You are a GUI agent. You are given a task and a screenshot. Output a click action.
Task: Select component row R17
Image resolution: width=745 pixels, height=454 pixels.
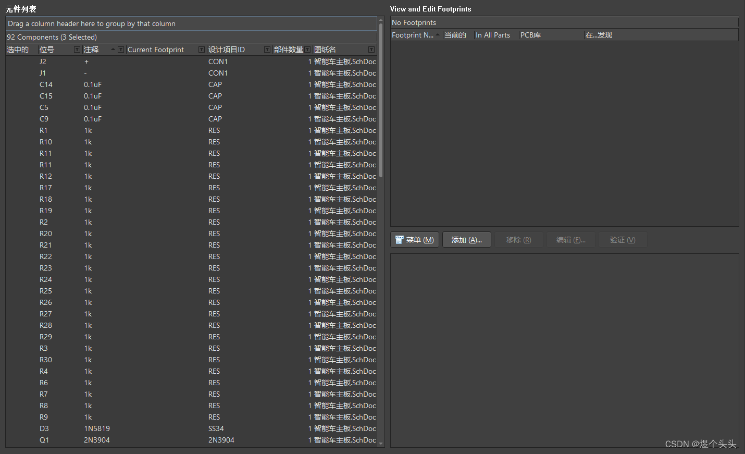click(191, 188)
